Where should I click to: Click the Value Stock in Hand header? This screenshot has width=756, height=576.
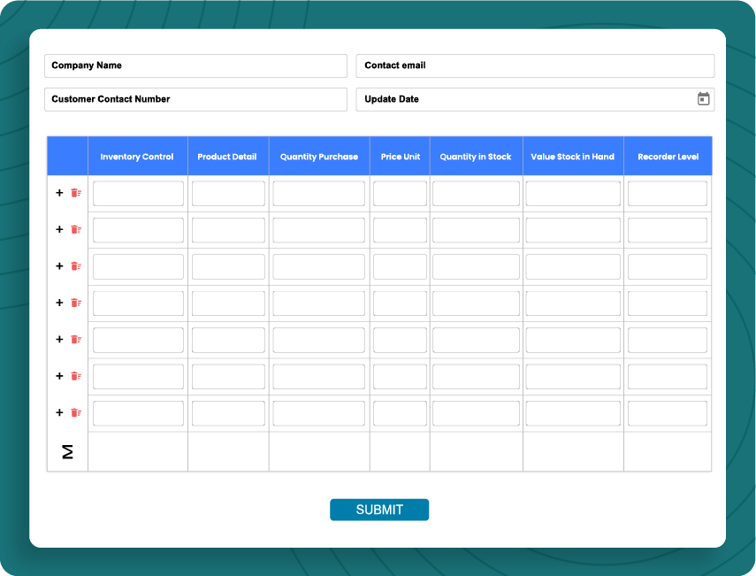[x=572, y=156]
